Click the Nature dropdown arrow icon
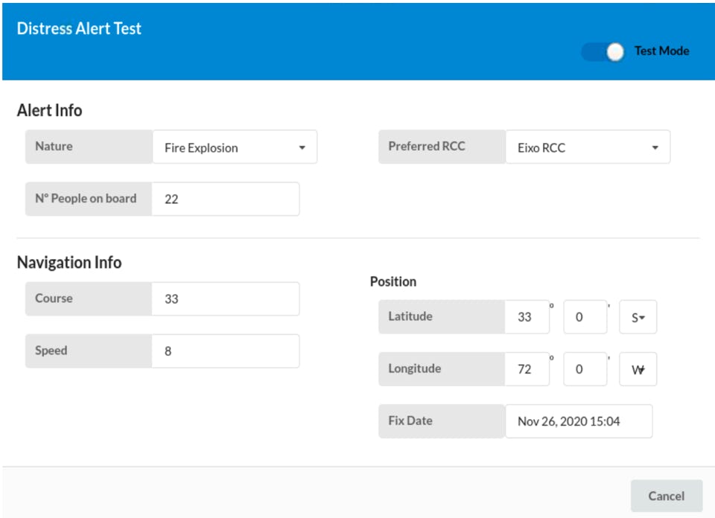 [302, 147]
